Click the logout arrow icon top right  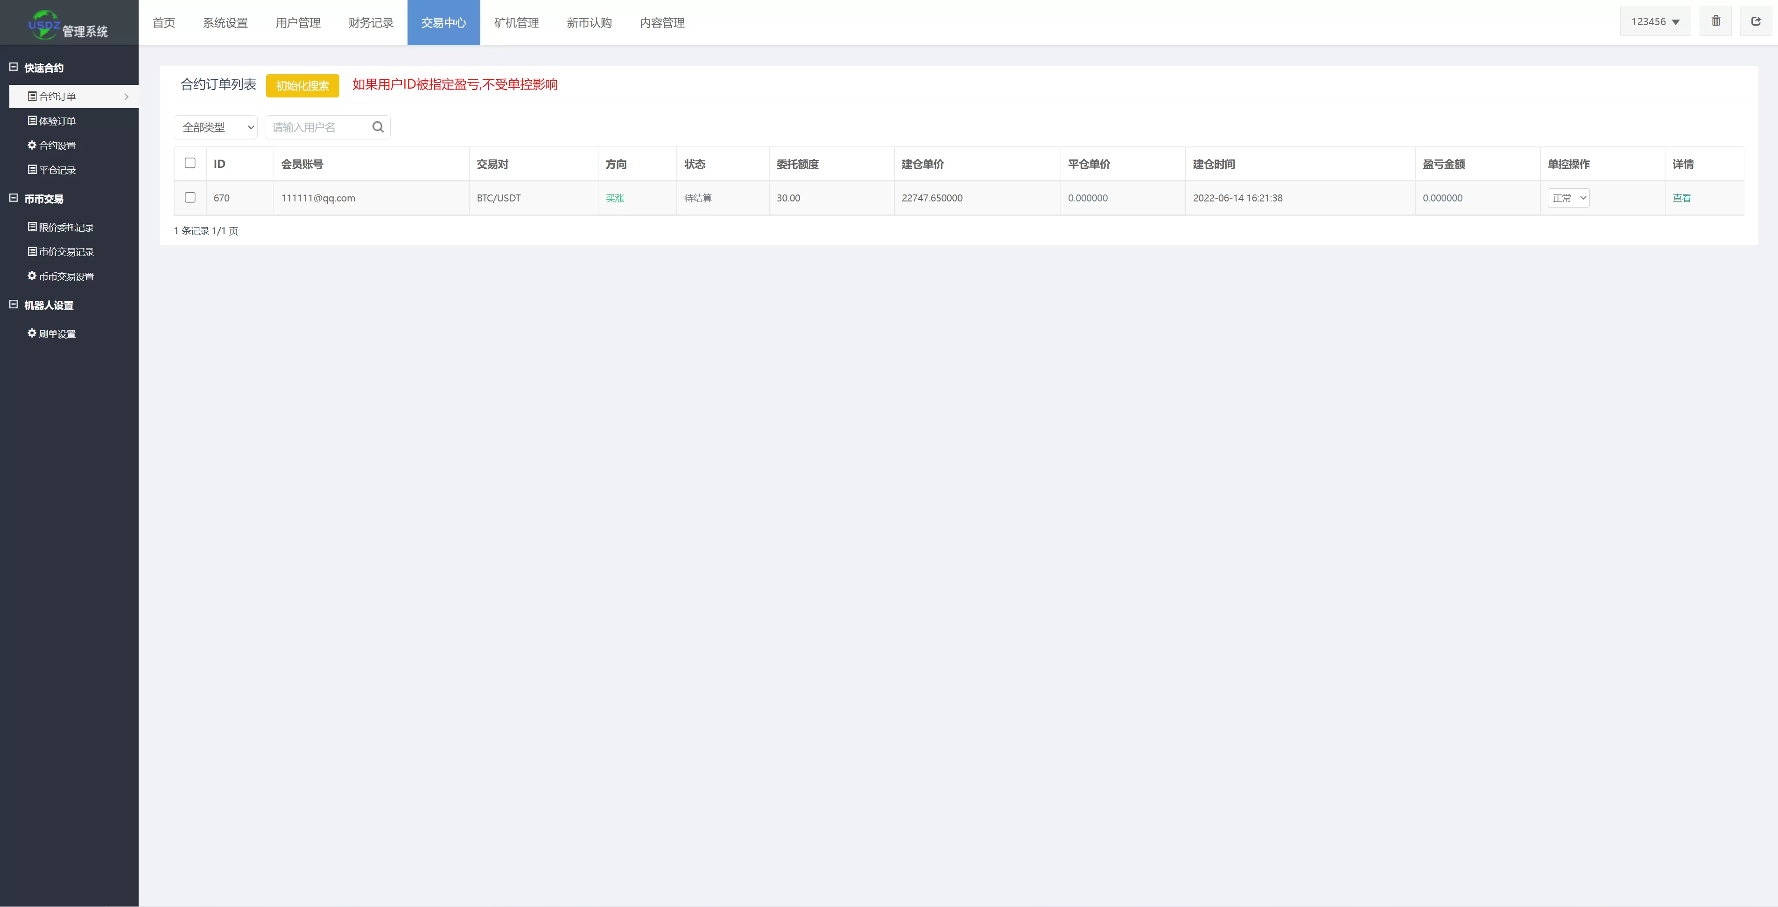1755,21
